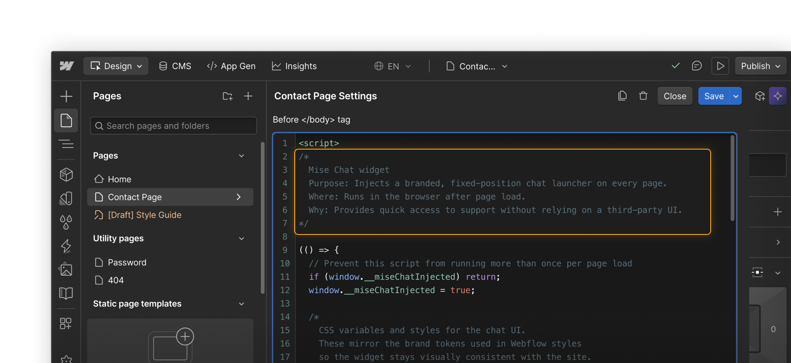
Task: Open Insights
Action: tap(294, 66)
